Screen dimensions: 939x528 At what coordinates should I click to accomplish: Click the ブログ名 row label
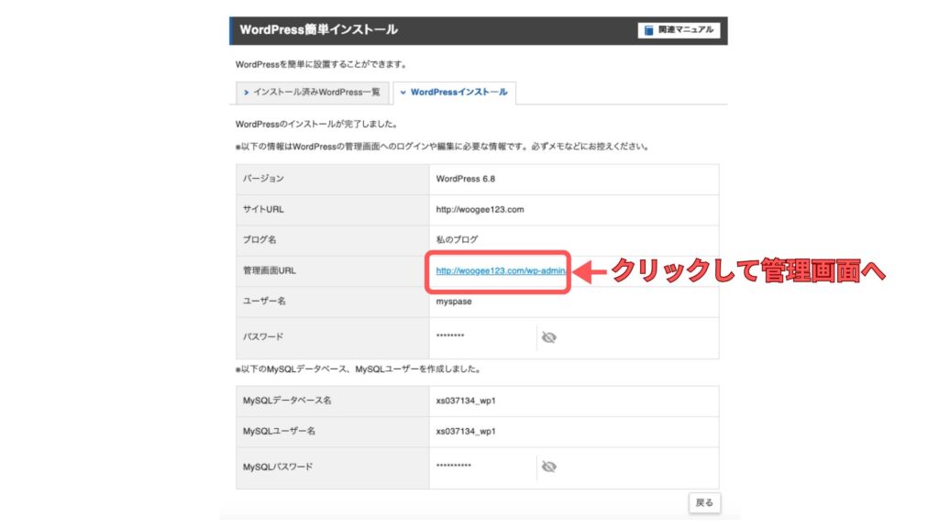tap(260, 239)
